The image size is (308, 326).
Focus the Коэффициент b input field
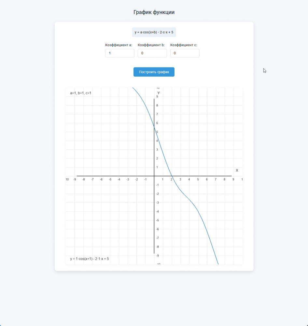[x=152, y=53]
